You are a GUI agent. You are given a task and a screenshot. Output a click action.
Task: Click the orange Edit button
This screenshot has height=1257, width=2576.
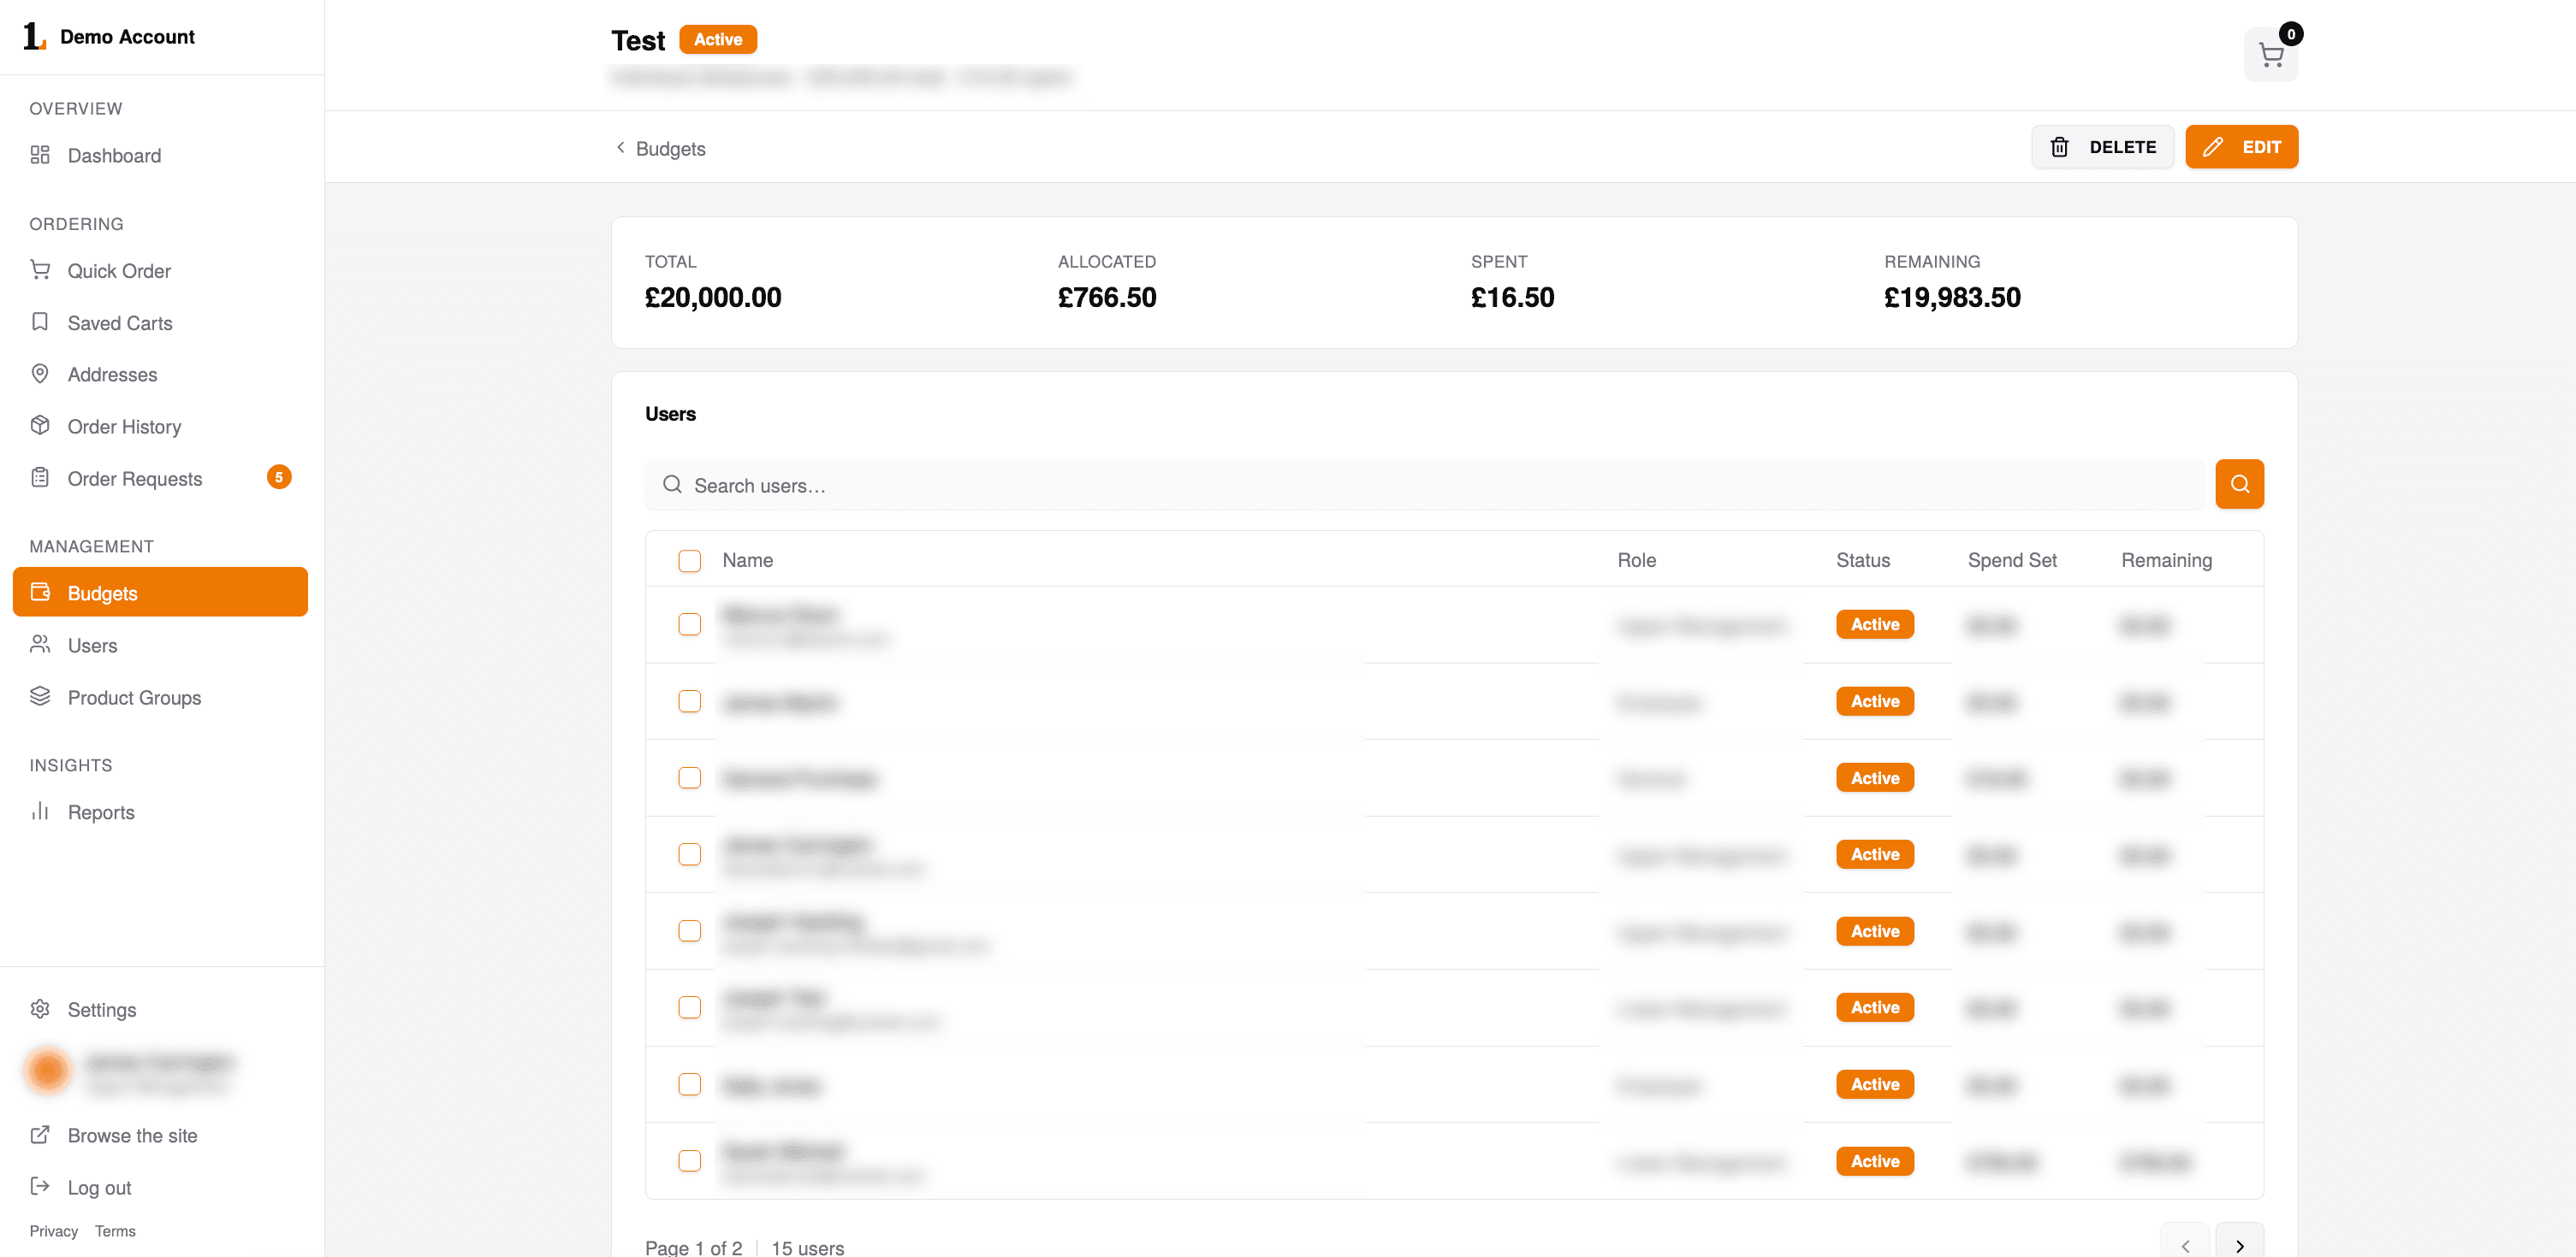(x=2241, y=147)
